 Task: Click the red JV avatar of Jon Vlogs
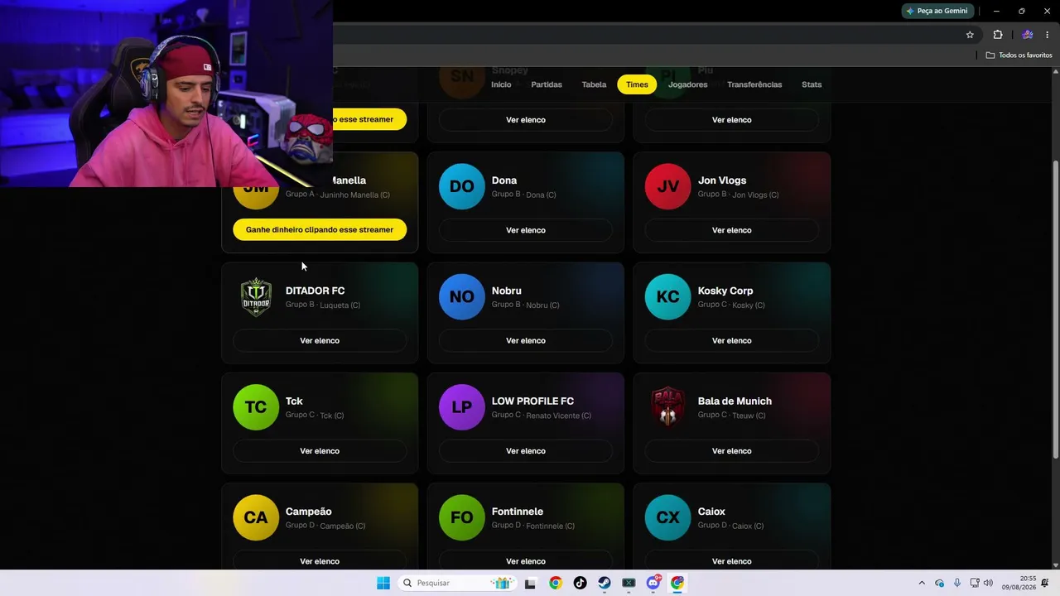(x=667, y=186)
